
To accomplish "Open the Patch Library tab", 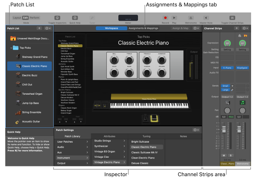I will (72, 136).
